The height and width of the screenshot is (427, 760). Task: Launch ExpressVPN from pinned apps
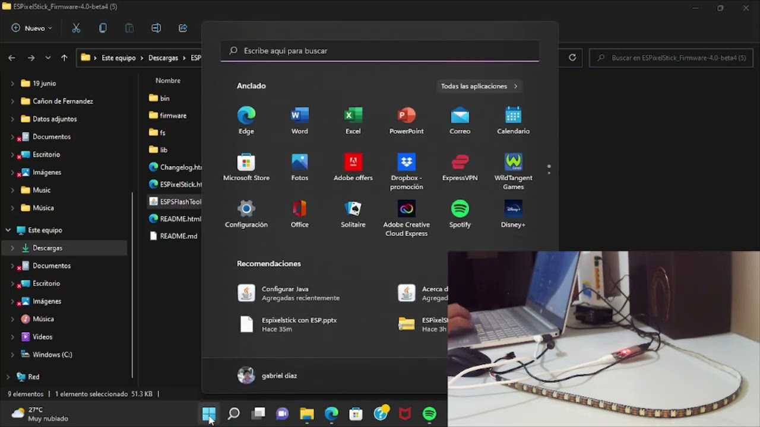460,167
